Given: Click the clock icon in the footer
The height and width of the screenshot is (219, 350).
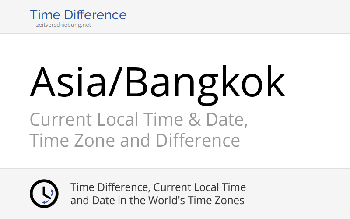Looking at the screenshot, I should tap(44, 194).
